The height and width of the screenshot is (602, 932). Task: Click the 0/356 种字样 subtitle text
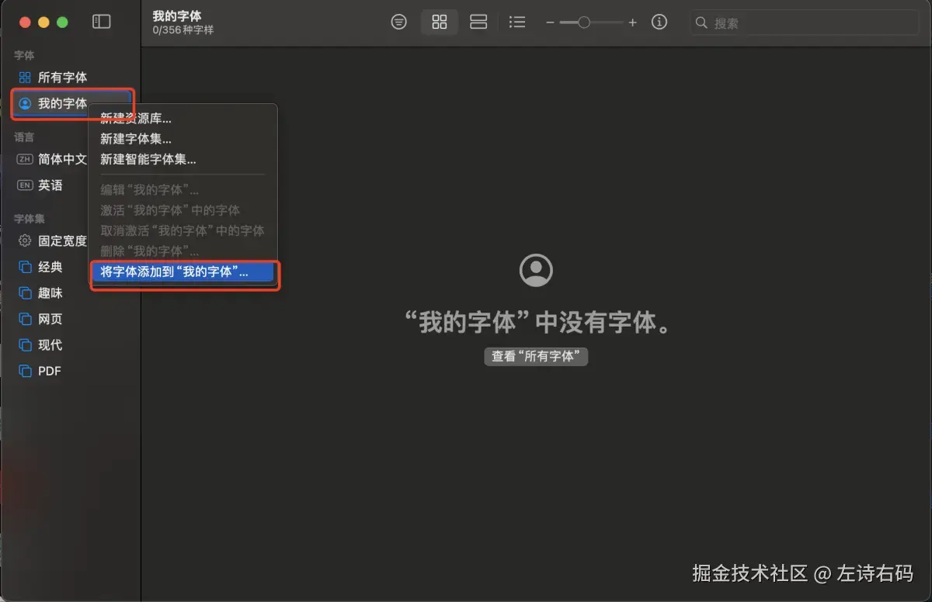coord(183,30)
